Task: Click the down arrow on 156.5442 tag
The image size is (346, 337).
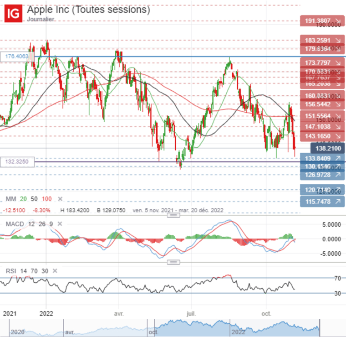Action: pos(338,104)
